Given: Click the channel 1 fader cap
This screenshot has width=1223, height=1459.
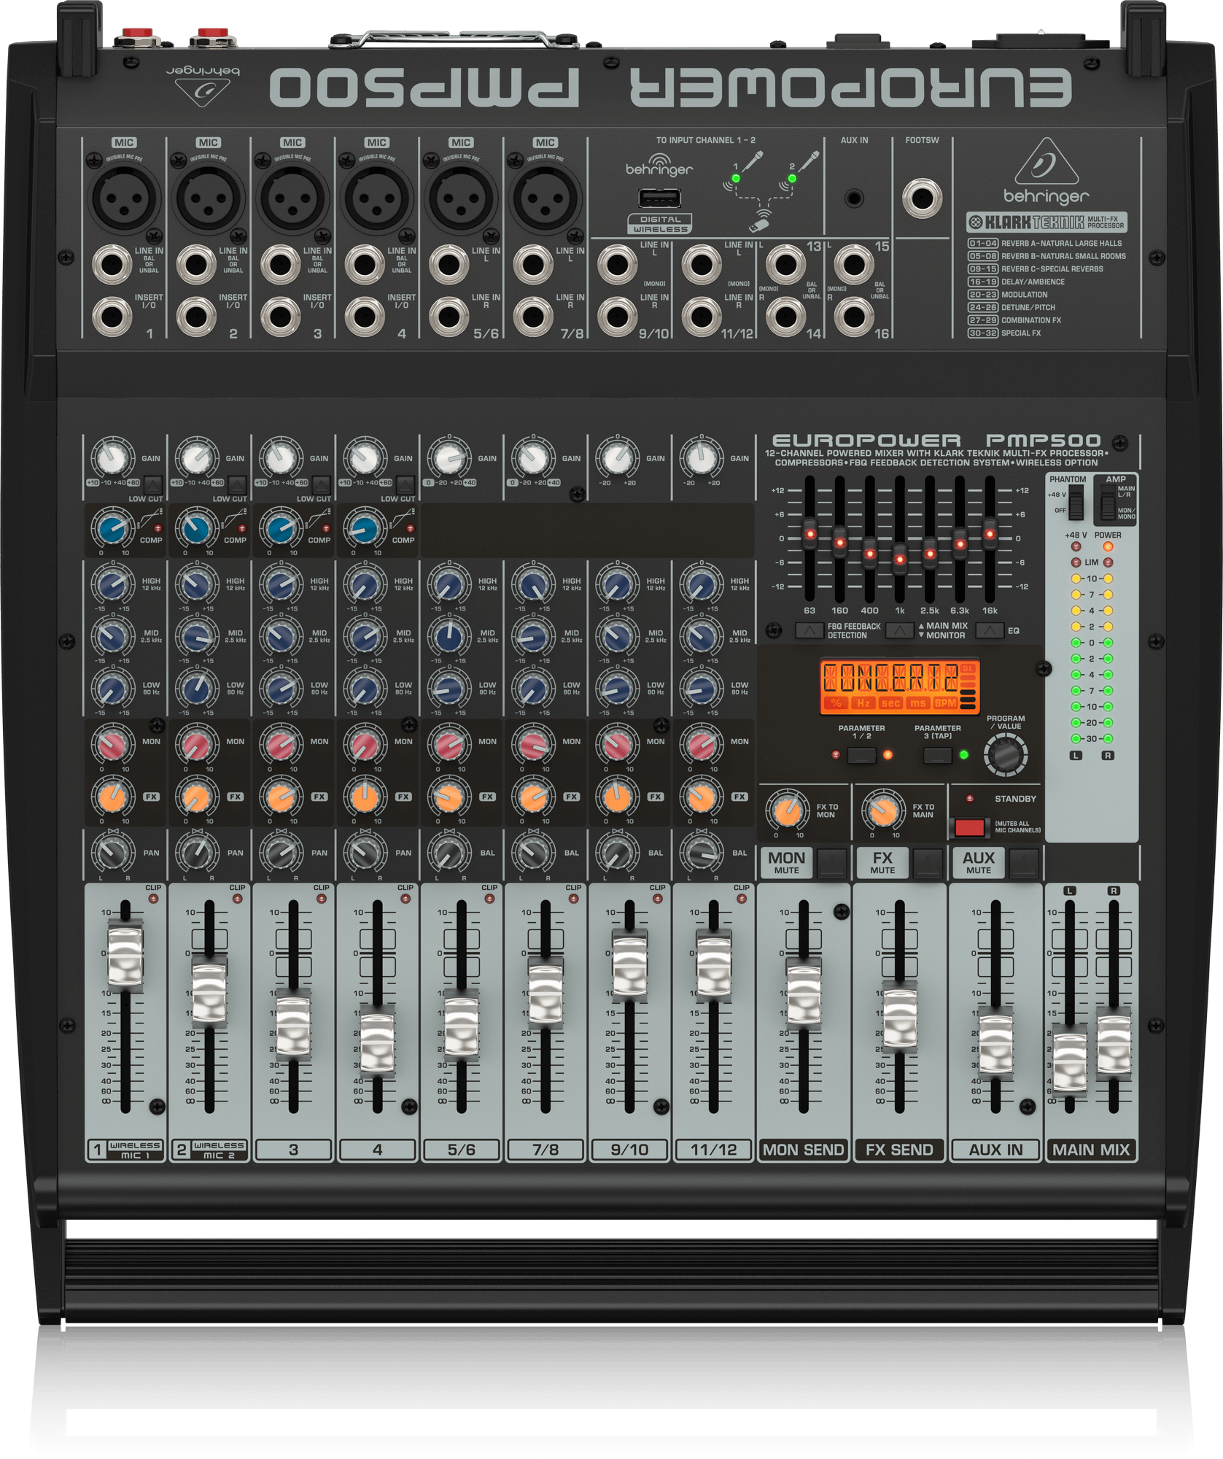Looking at the screenshot, I should click(125, 954).
